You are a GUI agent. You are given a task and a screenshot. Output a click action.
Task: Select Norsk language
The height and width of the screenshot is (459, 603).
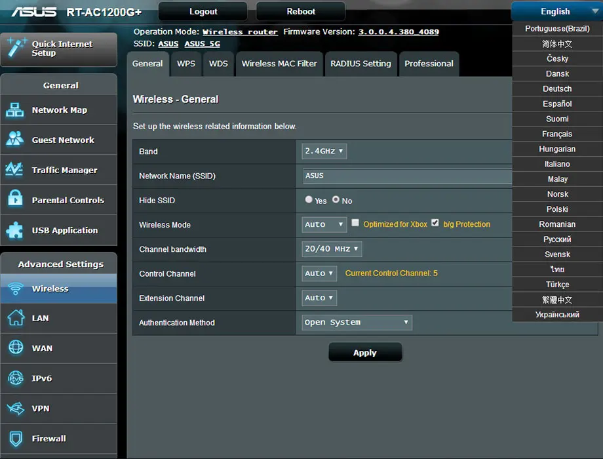(x=557, y=194)
